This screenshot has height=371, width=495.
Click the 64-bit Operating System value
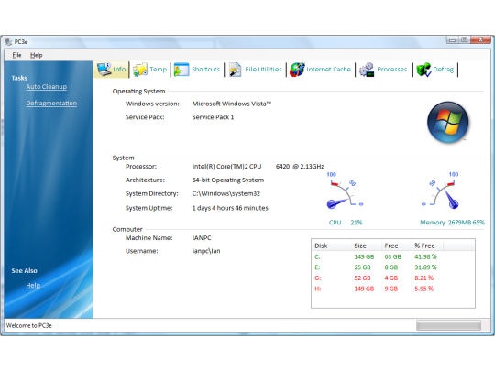pyautogui.click(x=228, y=180)
